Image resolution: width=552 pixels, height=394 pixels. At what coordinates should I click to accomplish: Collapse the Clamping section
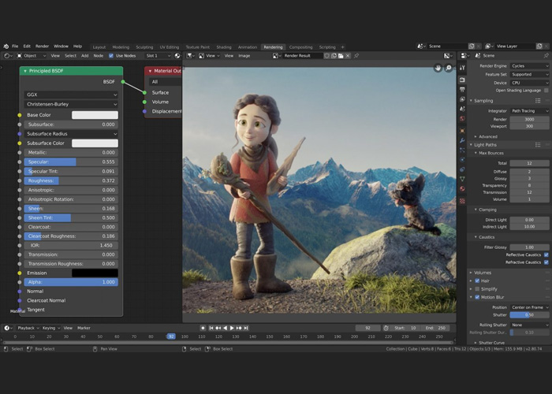coord(486,210)
